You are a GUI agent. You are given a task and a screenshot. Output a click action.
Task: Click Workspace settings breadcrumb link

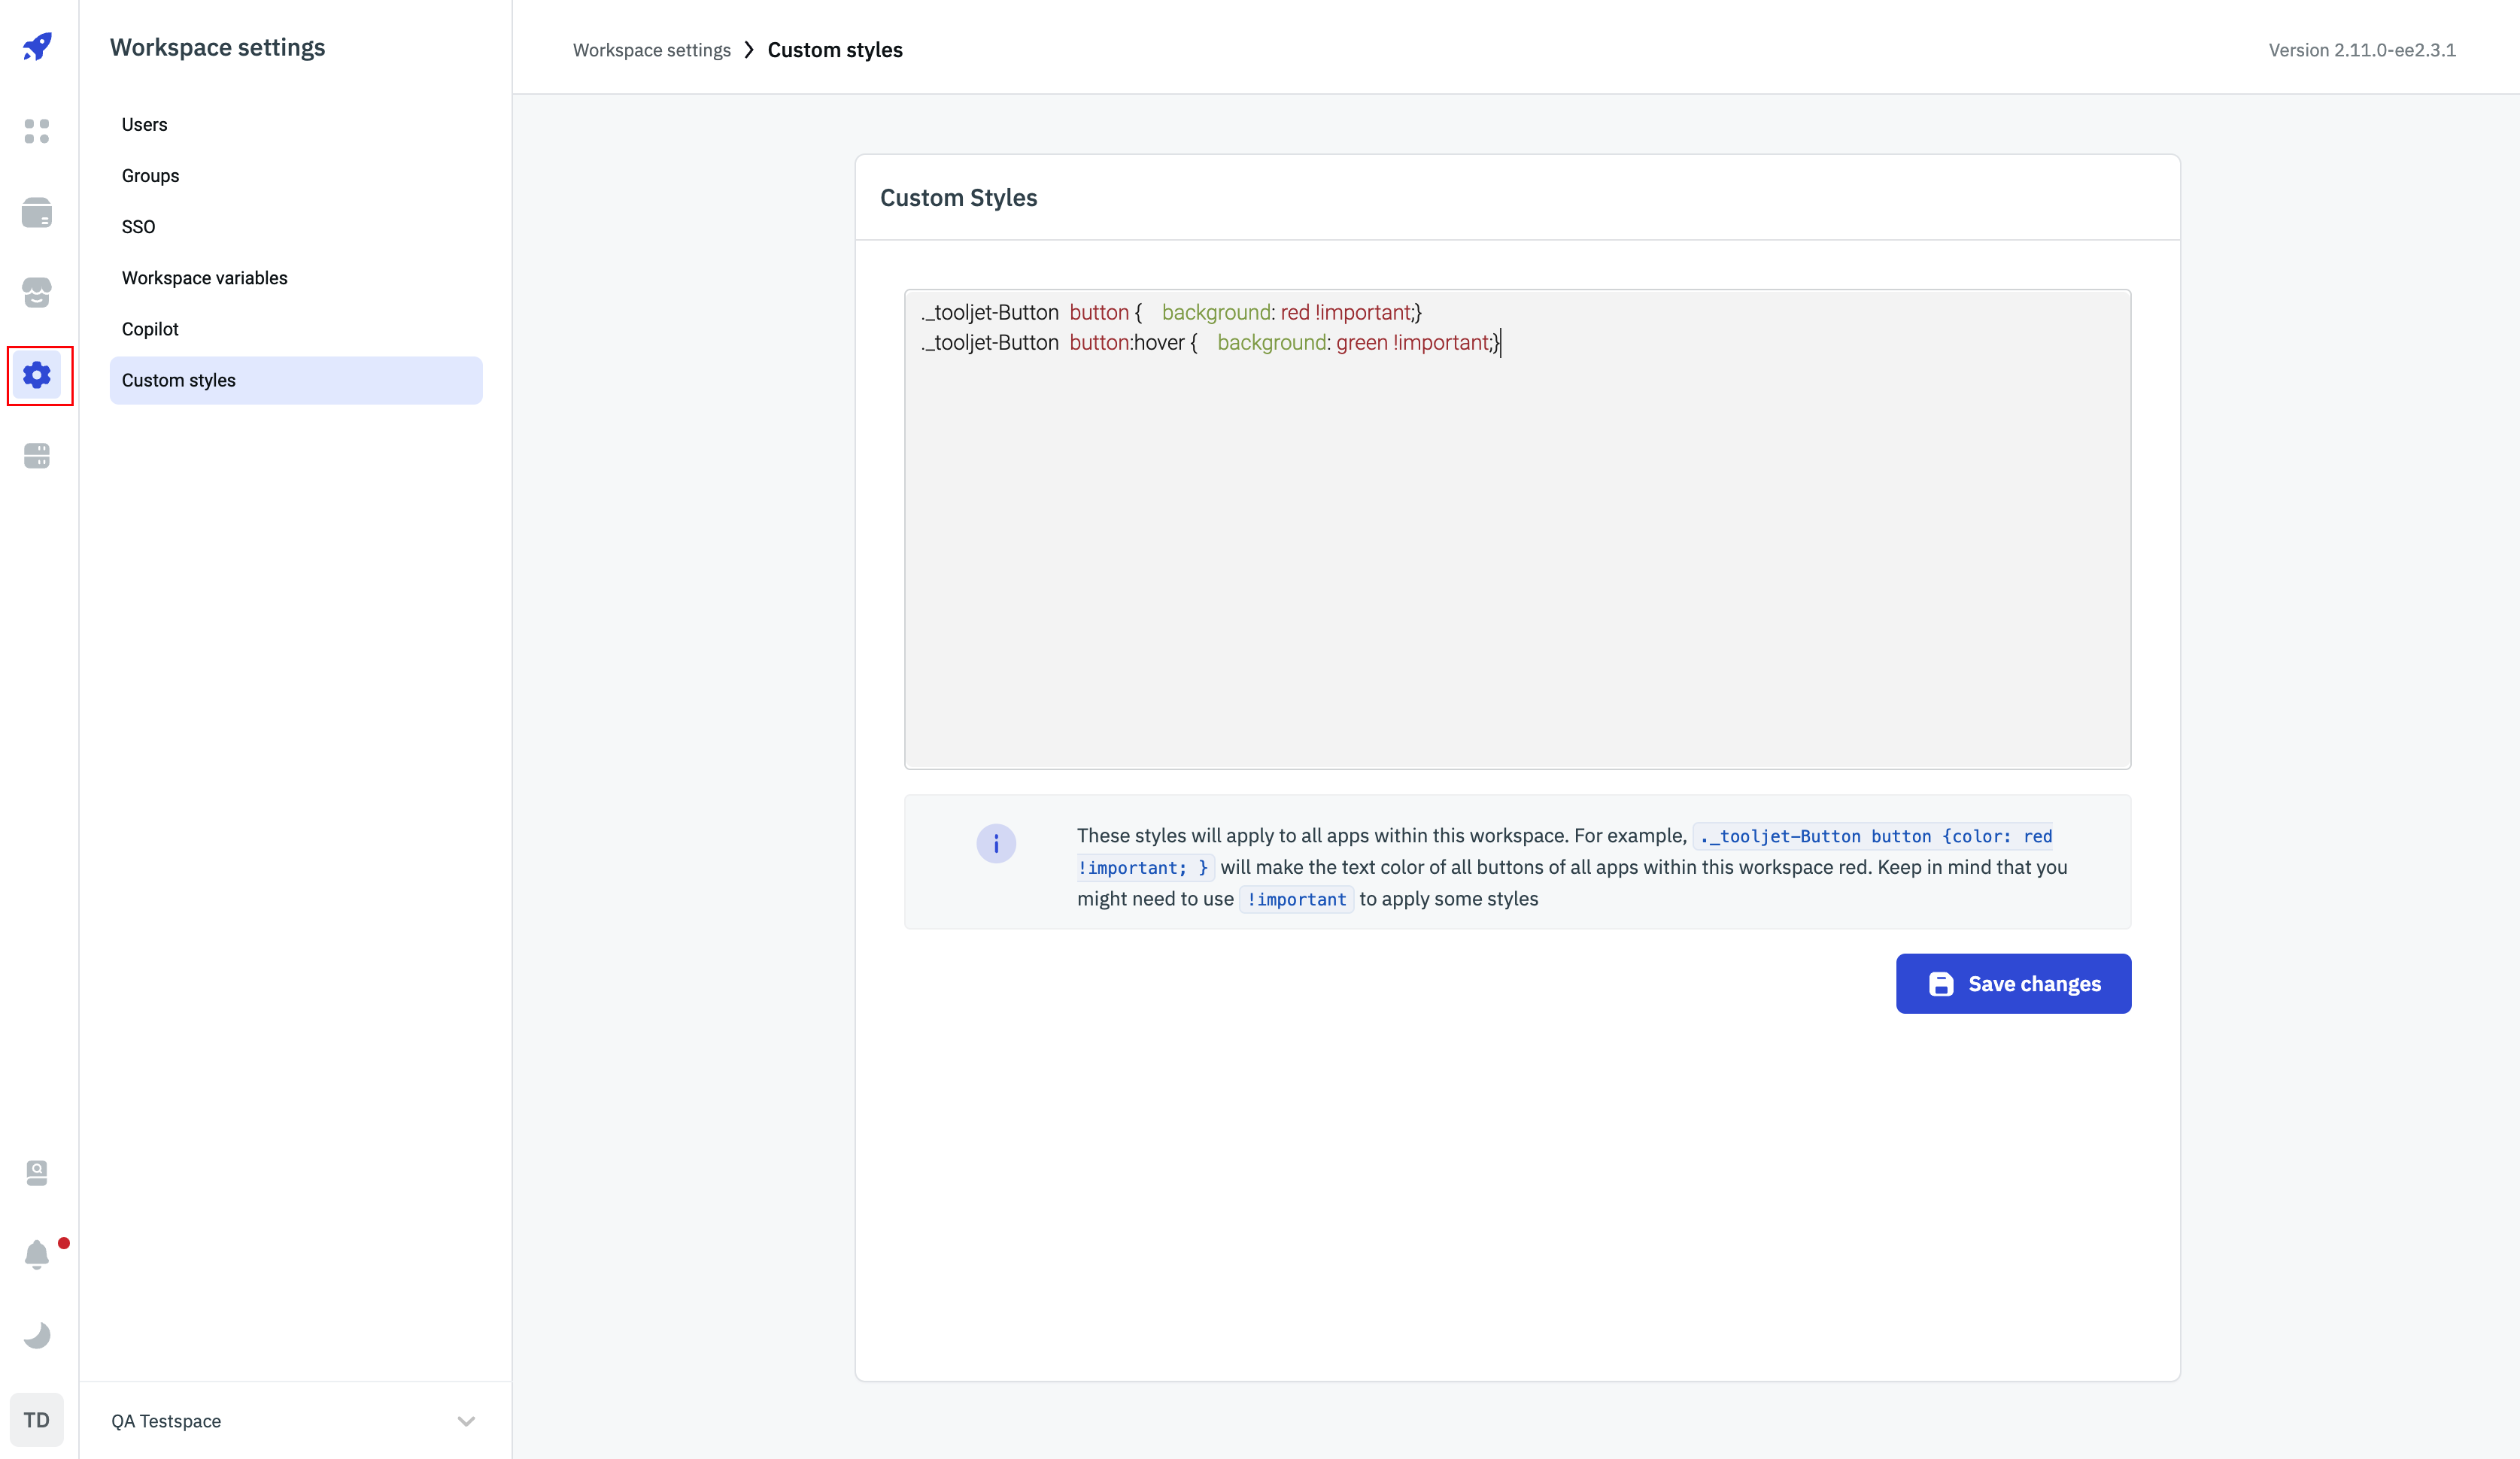pyautogui.click(x=651, y=50)
